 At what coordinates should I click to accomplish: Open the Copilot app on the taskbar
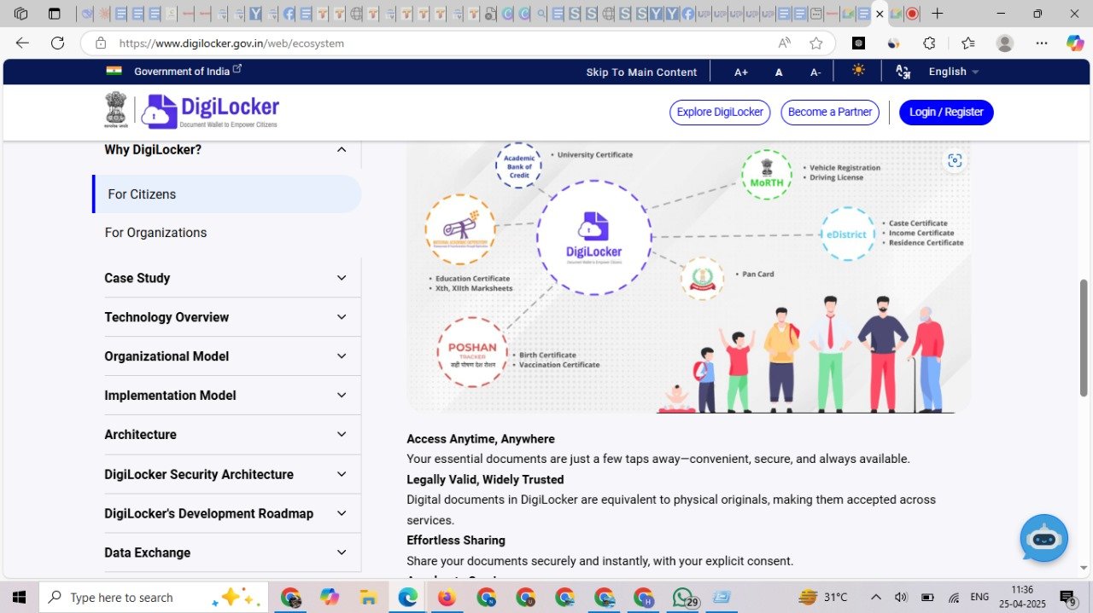click(x=330, y=598)
